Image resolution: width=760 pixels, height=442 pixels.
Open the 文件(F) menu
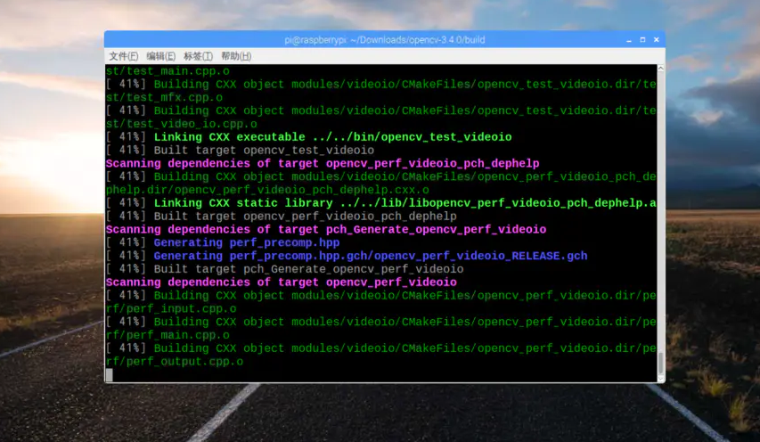[123, 56]
